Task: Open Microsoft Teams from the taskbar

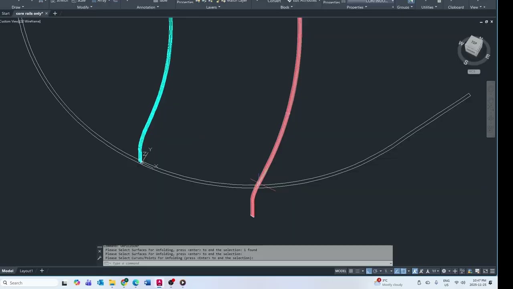Action: pyautogui.click(x=89, y=283)
